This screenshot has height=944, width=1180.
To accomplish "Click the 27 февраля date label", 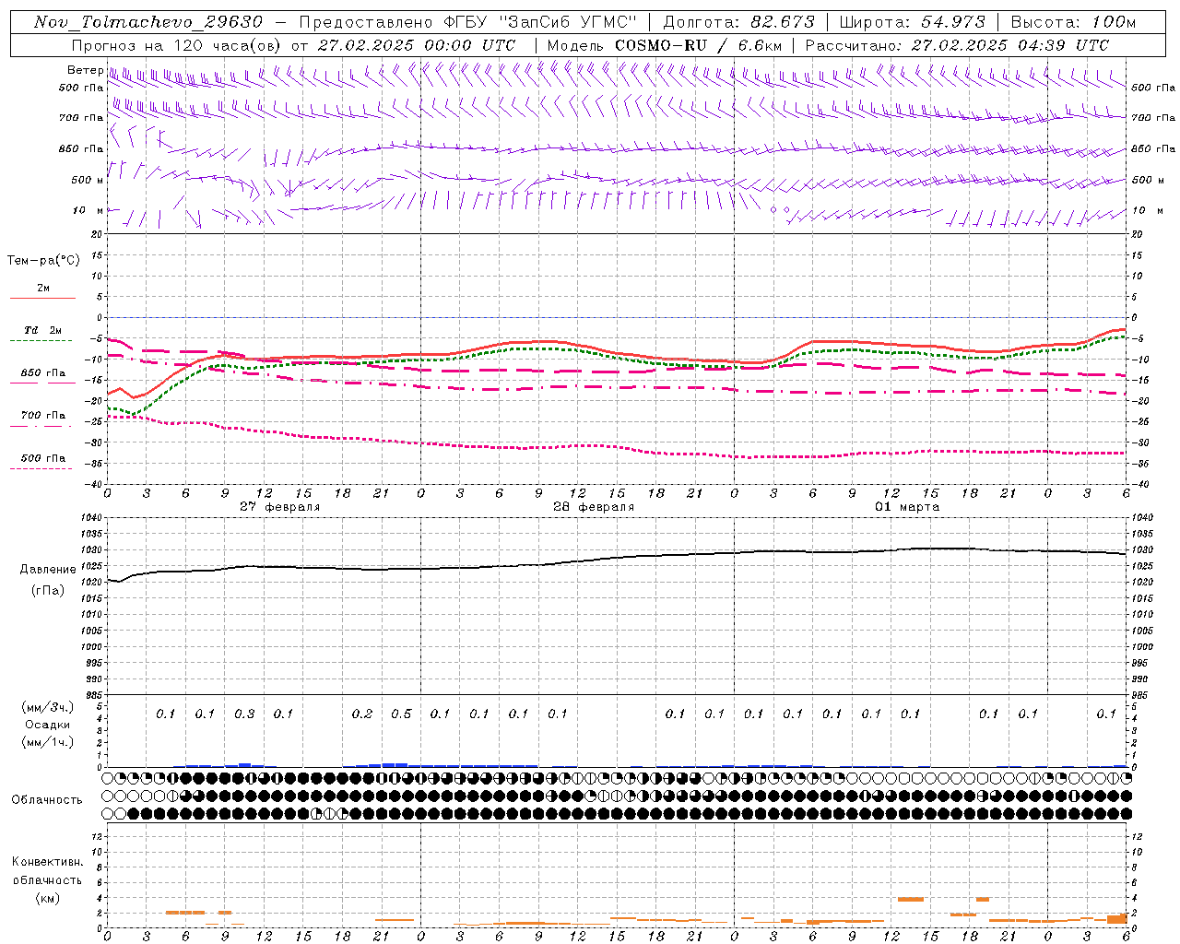I will pyautogui.click(x=280, y=507).
